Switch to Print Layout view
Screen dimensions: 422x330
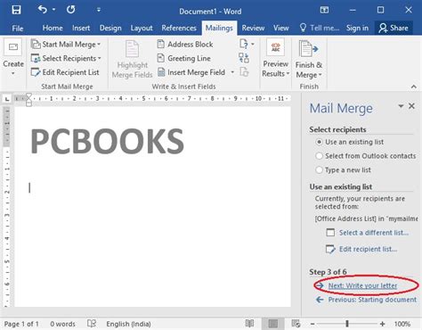point(273,324)
